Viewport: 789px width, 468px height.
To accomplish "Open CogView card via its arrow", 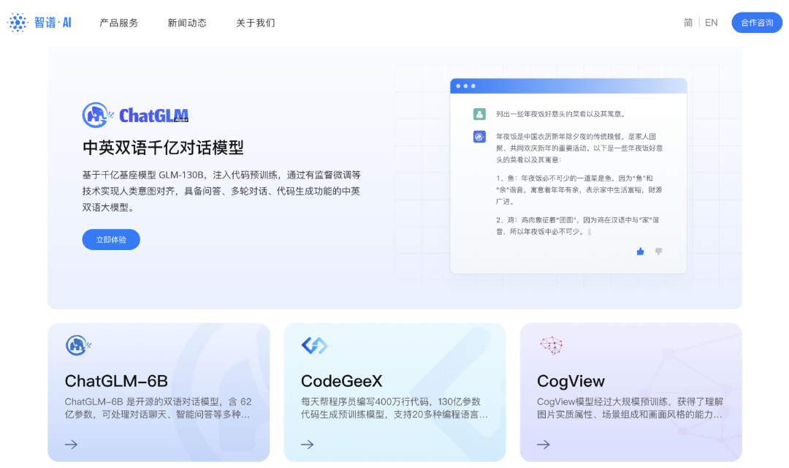I will 544,445.
